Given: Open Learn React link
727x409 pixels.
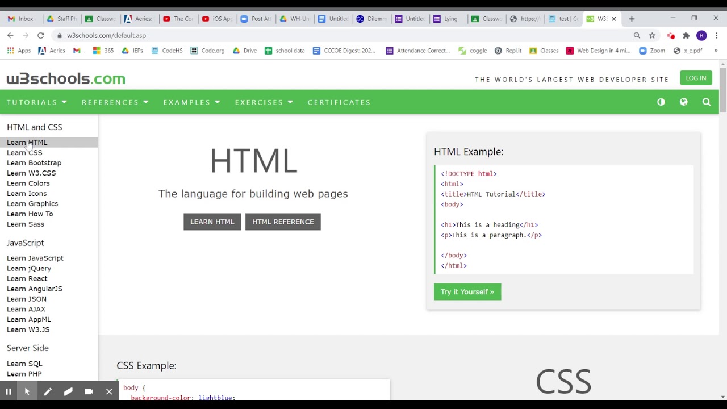Looking at the screenshot, I should click(x=27, y=279).
